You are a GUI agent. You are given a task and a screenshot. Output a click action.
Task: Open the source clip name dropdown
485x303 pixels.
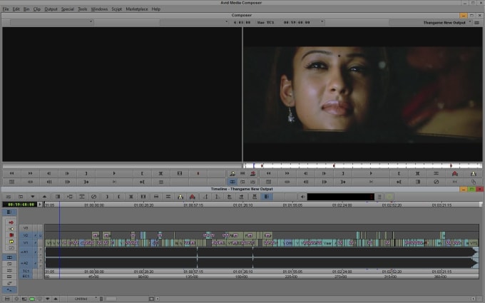point(51,22)
